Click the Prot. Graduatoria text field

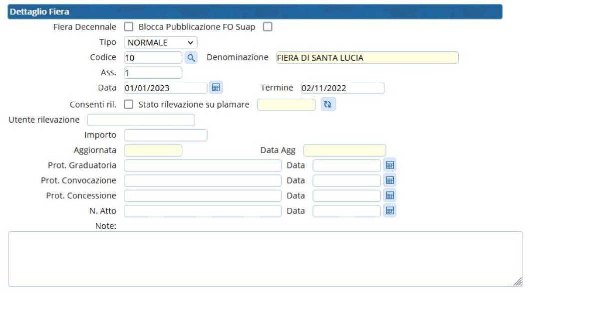pyautogui.click(x=202, y=165)
